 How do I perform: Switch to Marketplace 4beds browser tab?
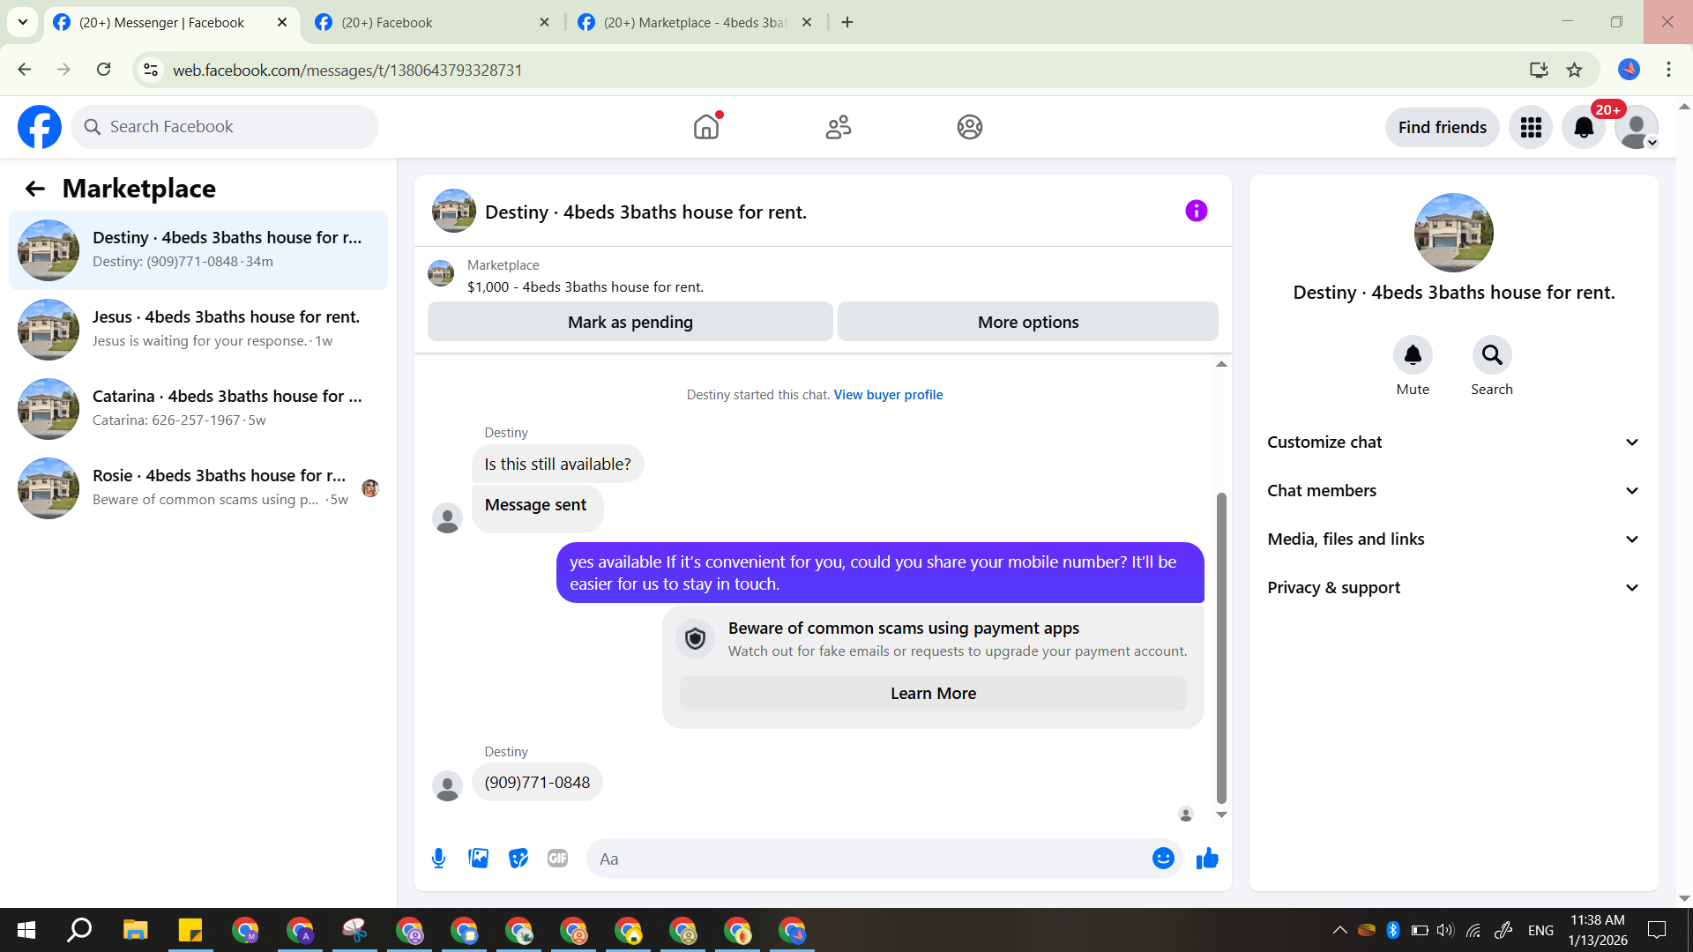coord(694,22)
